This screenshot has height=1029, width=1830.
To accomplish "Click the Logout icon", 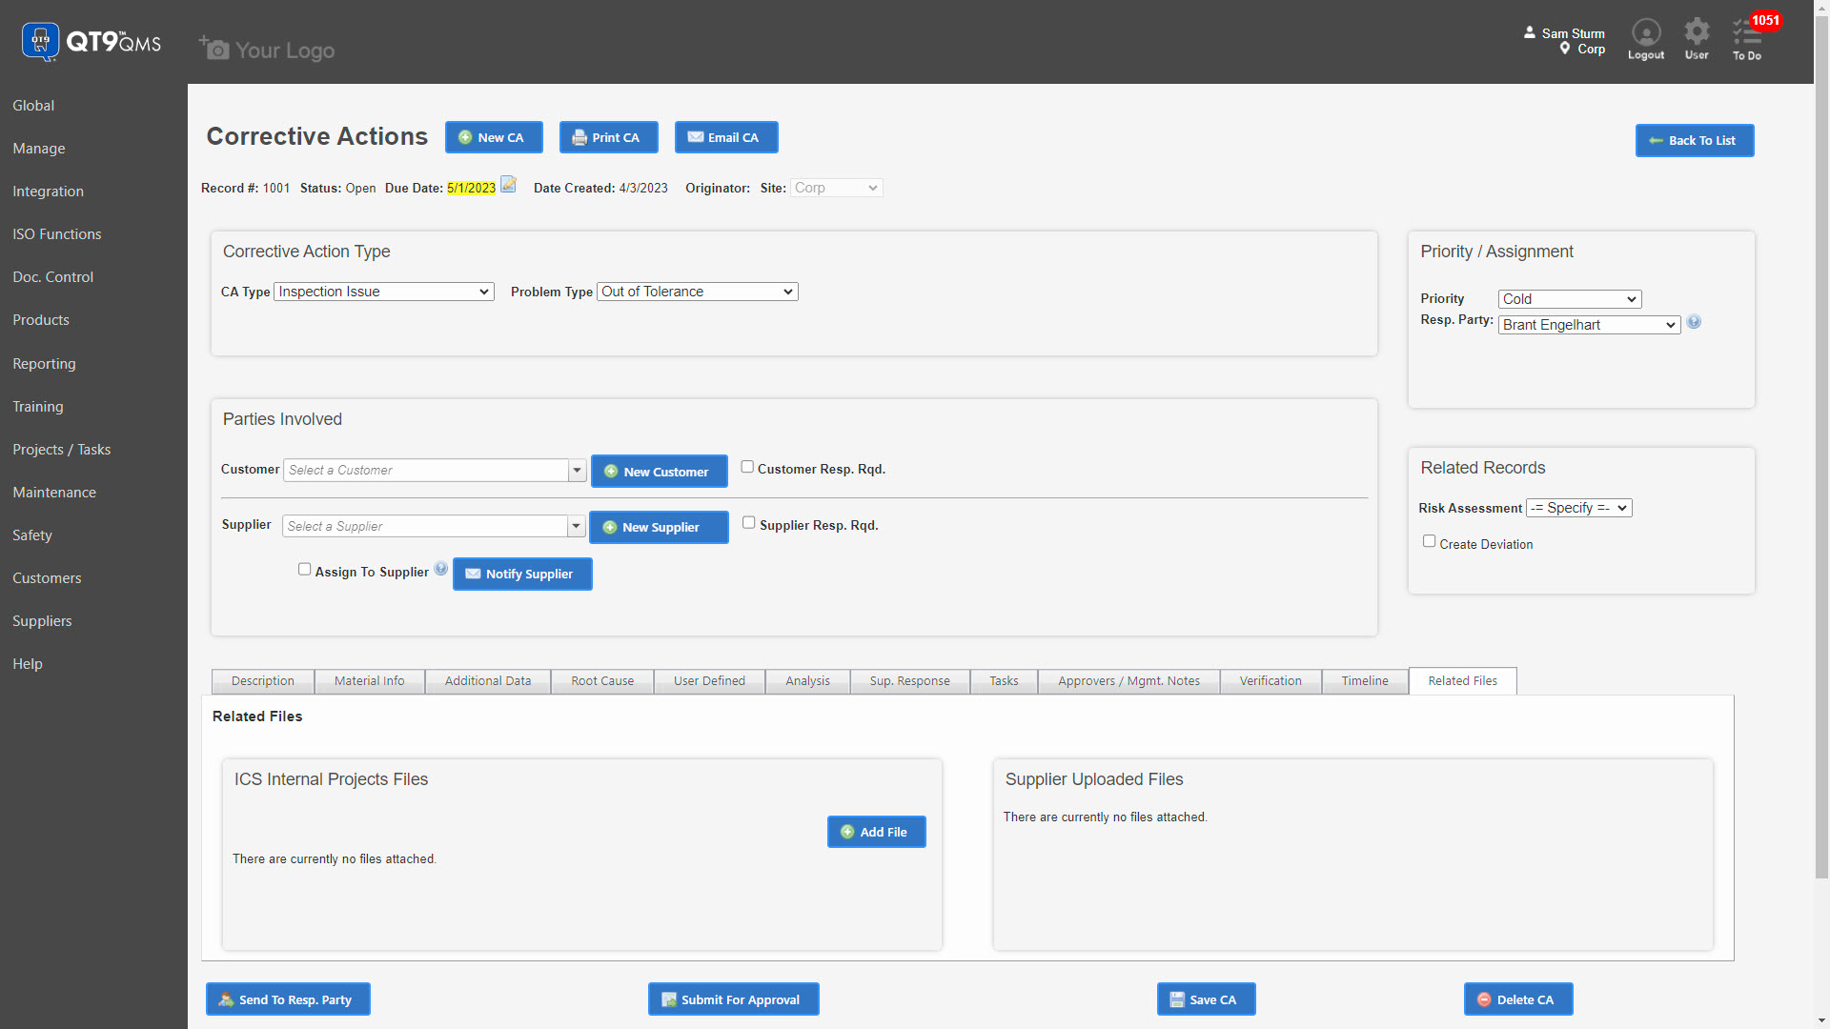I will tap(1646, 33).
